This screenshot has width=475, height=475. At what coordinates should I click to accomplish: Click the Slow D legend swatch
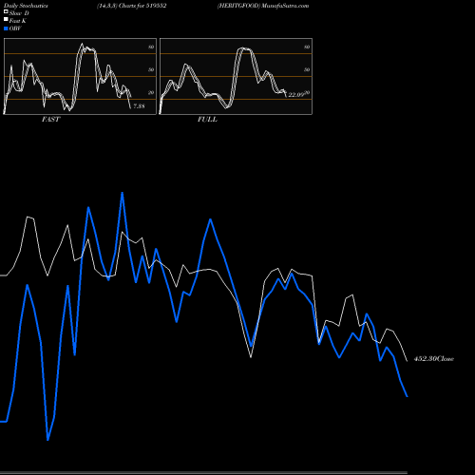(6, 12)
